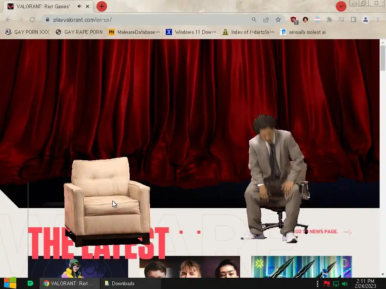Open the media control playlist icon
The width and height of the screenshot is (386, 289).
[x=341, y=20]
